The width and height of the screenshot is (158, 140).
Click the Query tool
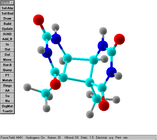[x=7, y=70]
